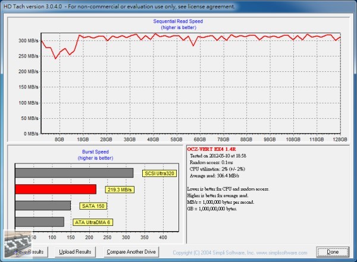Click the 88GB axis label
Image resolution: width=357 pixels, height=262 pixels.
[x=246, y=140]
